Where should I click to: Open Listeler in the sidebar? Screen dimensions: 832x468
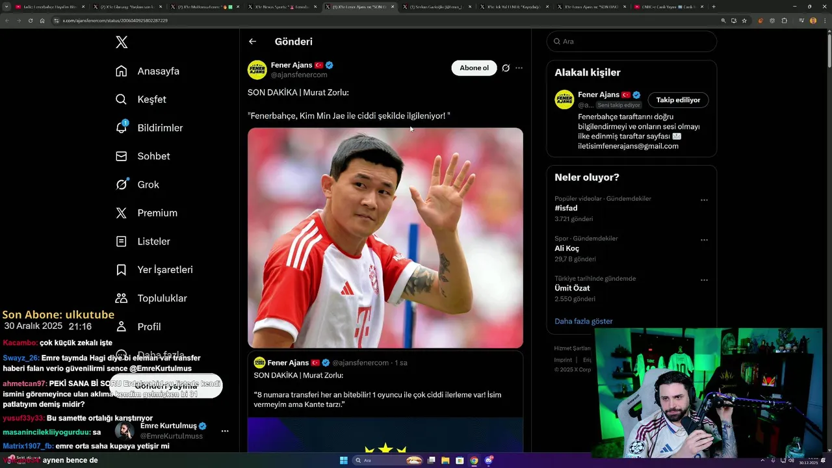(143, 241)
